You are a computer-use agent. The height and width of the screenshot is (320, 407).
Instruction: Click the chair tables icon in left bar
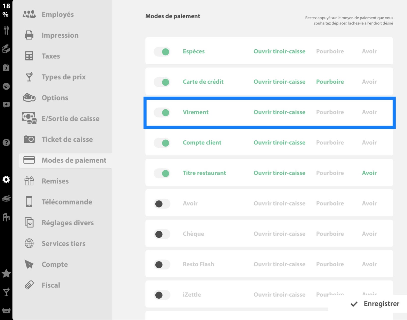point(6,217)
